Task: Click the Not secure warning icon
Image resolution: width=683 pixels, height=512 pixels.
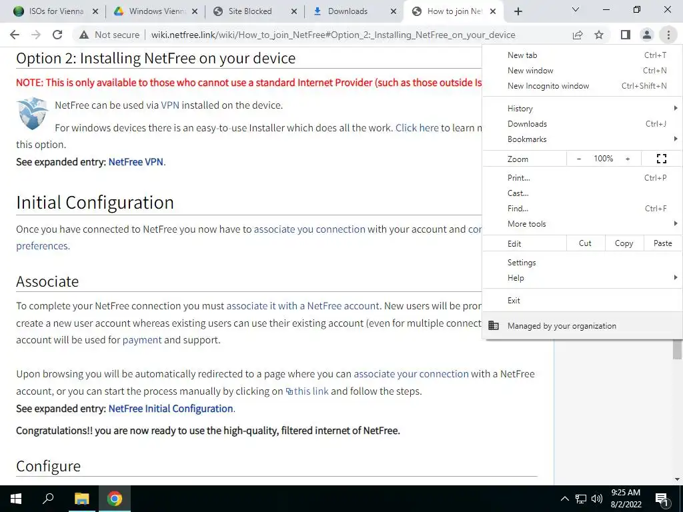Action: pyautogui.click(x=84, y=35)
